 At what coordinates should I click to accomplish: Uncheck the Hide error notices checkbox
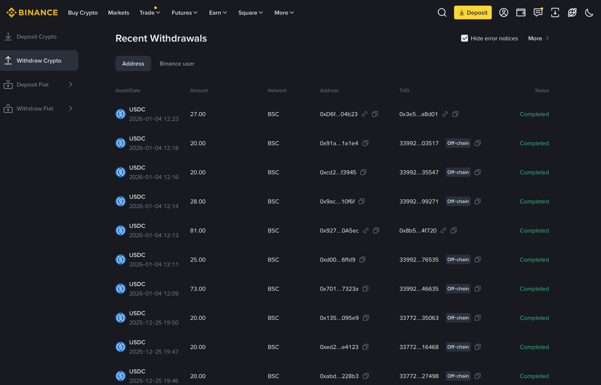tap(465, 38)
